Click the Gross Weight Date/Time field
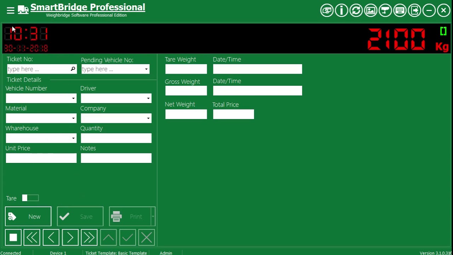The height and width of the screenshot is (255, 453). pyautogui.click(x=258, y=91)
